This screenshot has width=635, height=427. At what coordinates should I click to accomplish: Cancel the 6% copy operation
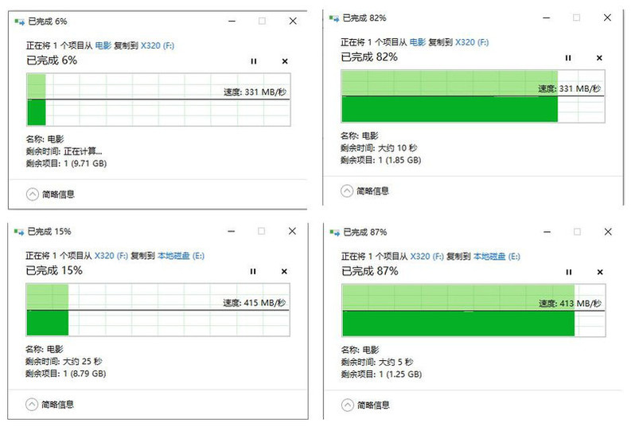tap(285, 61)
